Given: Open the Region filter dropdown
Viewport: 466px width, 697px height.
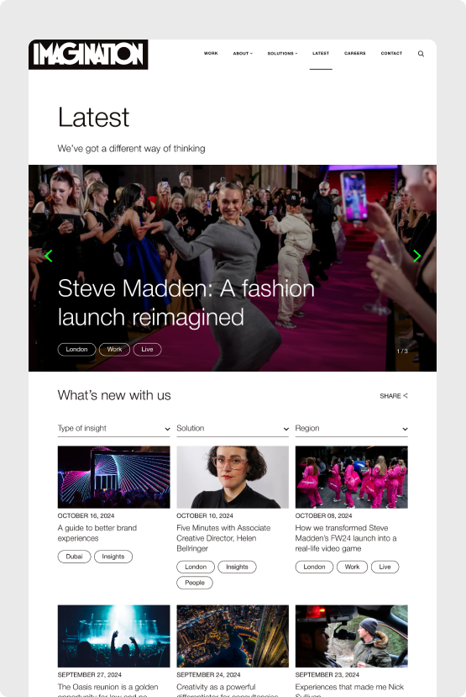Looking at the screenshot, I should 352,429.
